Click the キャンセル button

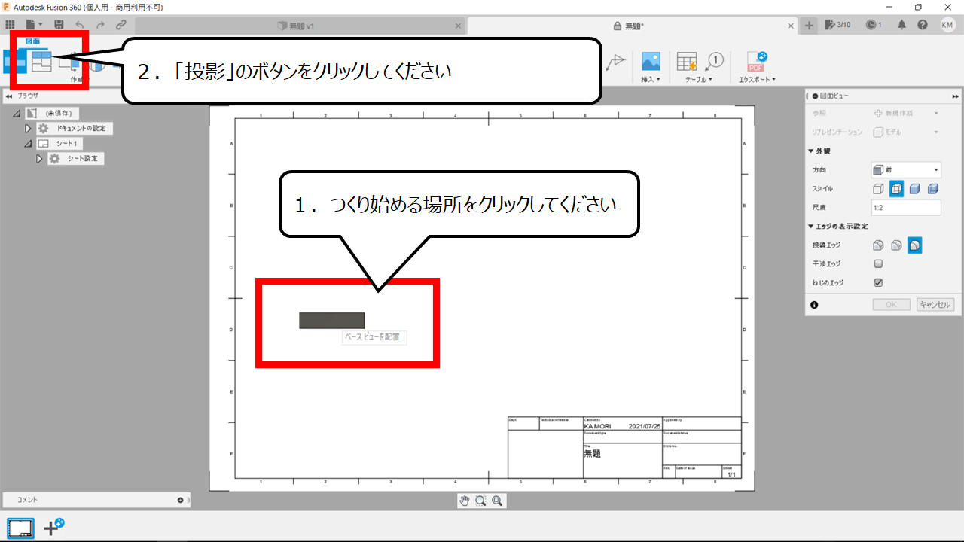point(935,305)
